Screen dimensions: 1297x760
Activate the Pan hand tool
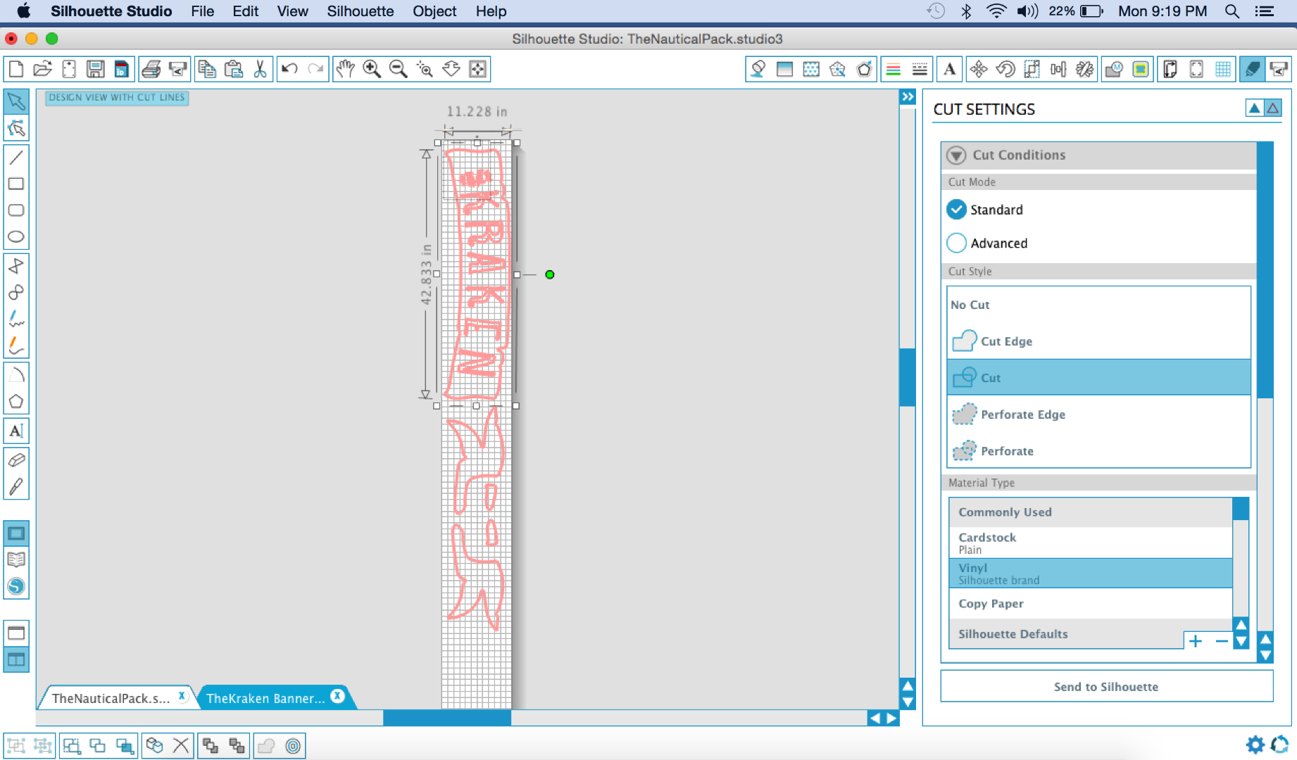coord(345,69)
